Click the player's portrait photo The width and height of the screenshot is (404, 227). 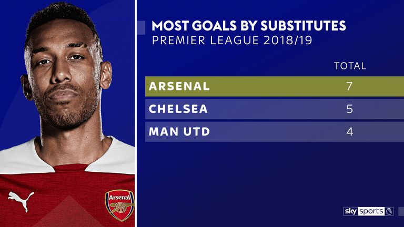coord(67,113)
